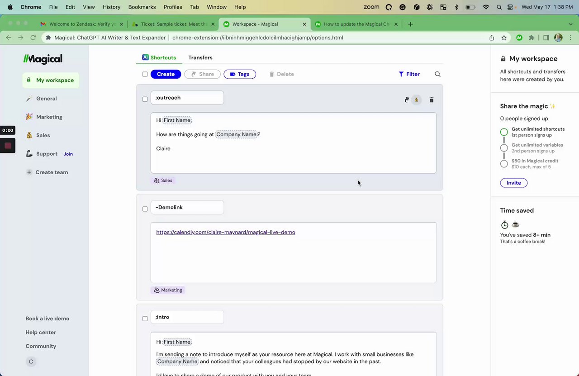Click the red stop recording button
Viewport: 579px width, 376px height.
coord(8,146)
